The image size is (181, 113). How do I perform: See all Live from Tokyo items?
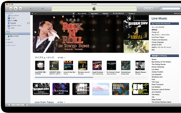coord(61,102)
